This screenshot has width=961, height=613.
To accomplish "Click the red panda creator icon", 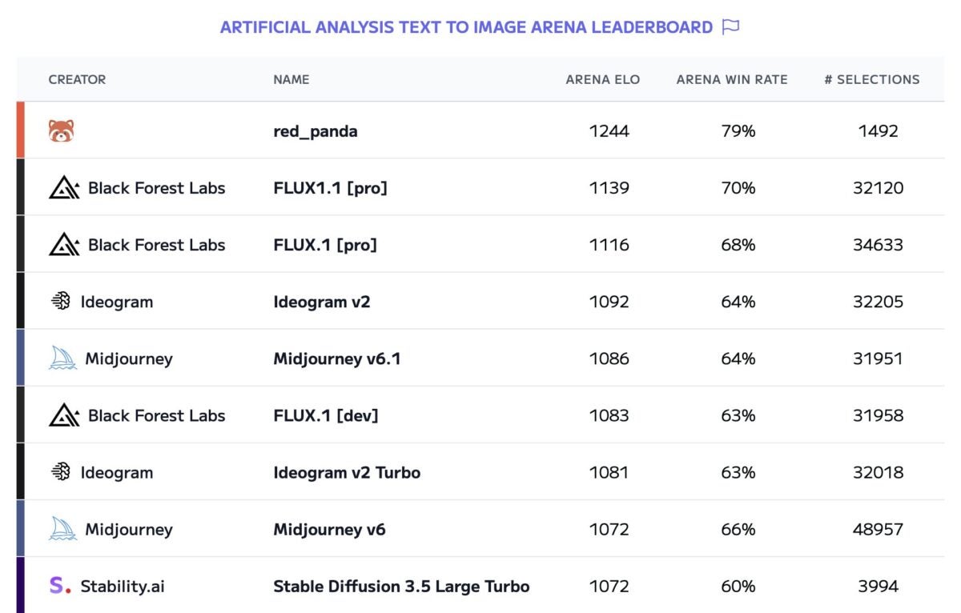I will [61, 131].
